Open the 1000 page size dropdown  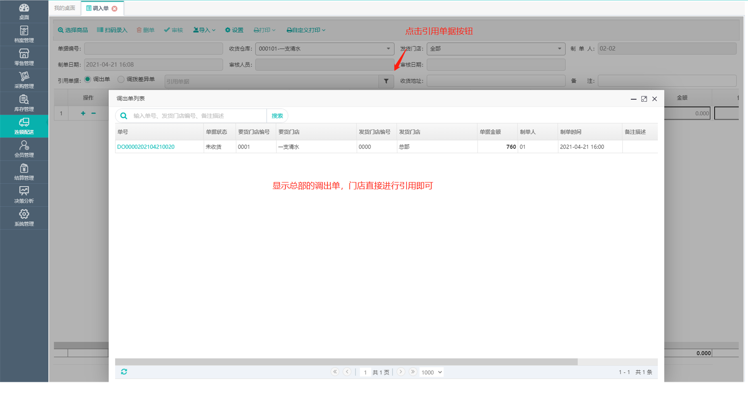[x=431, y=372]
